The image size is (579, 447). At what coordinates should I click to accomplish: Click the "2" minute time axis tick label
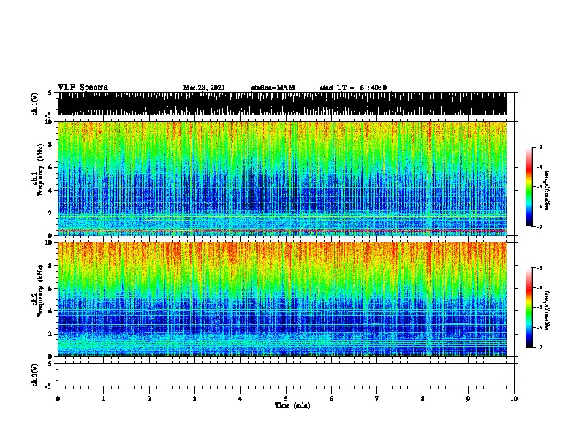click(149, 399)
